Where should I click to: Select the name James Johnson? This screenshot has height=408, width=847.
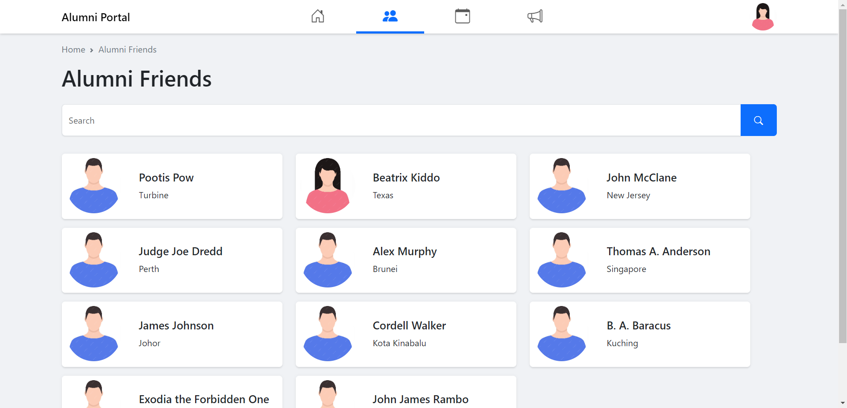pos(176,325)
